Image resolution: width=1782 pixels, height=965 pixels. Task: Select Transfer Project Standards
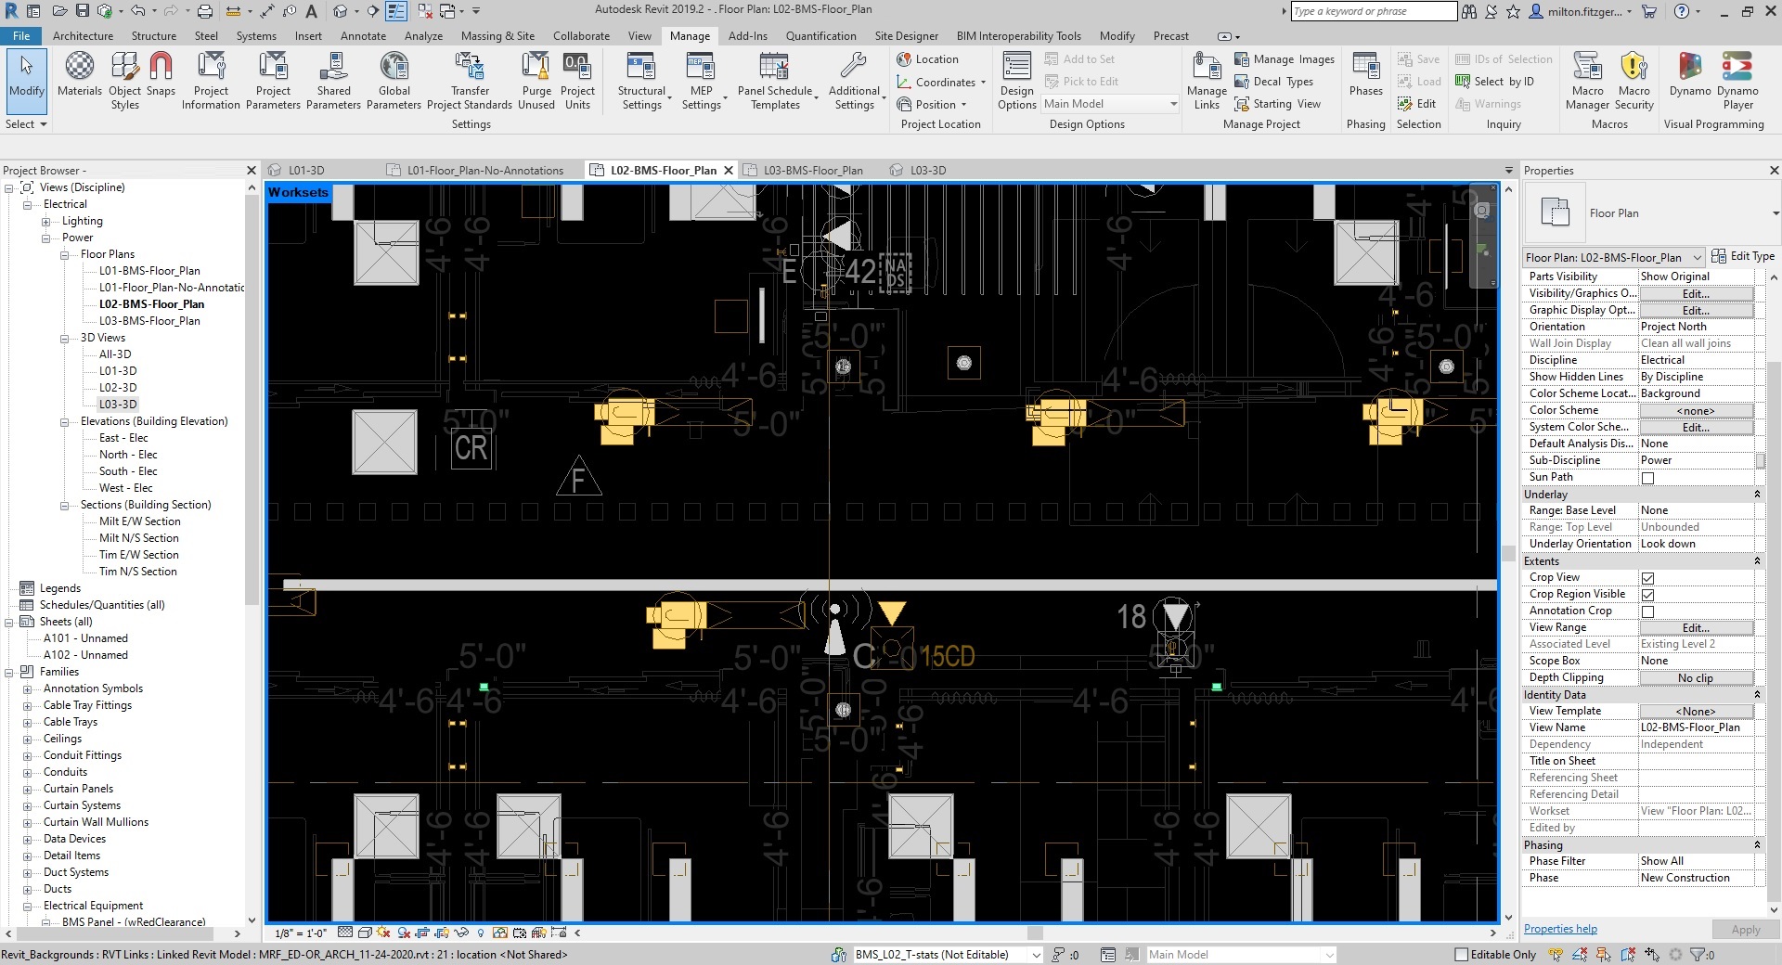pyautogui.click(x=470, y=81)
